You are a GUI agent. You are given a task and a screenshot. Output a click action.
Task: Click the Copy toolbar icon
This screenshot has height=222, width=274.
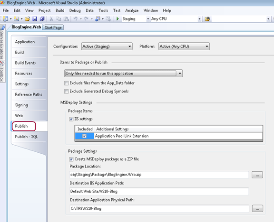pos(59,19)
